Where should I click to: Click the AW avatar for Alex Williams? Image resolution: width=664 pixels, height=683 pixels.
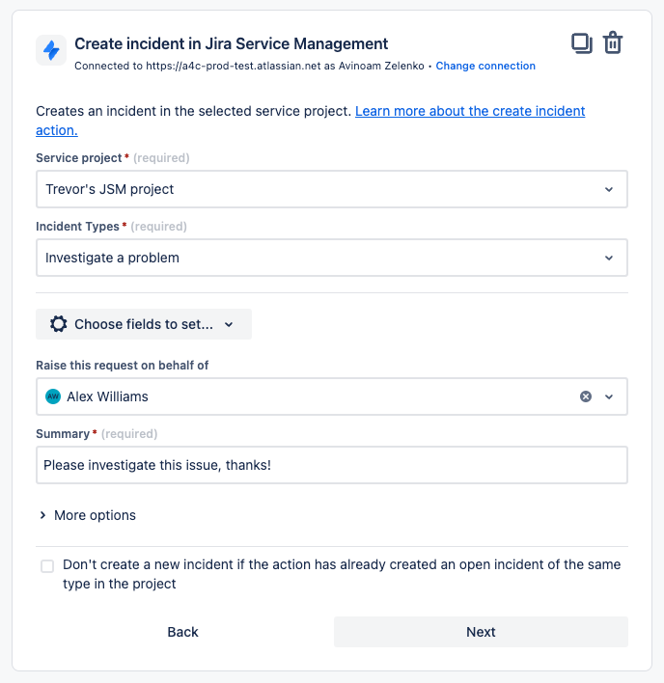53,396
